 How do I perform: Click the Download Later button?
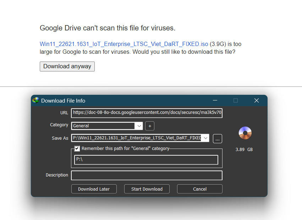click(x=94, y=189)
